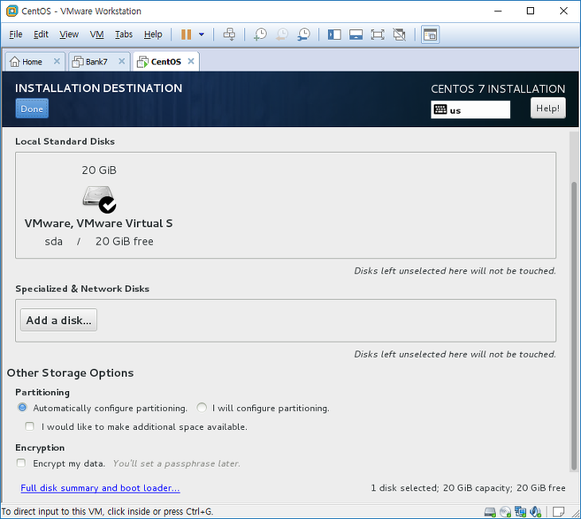Open the snapshot manager icon
The height and width of the screenshot is (519, 581).
[x=304, y=34]
